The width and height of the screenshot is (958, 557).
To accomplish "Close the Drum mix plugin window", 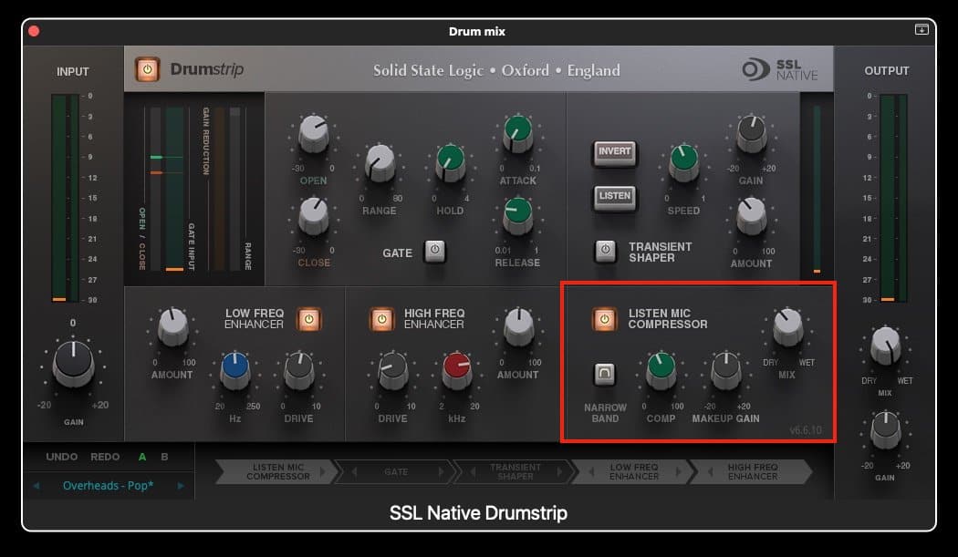I will click(35, 31).
